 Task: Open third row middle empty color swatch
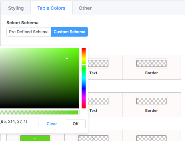pos(93,138)
